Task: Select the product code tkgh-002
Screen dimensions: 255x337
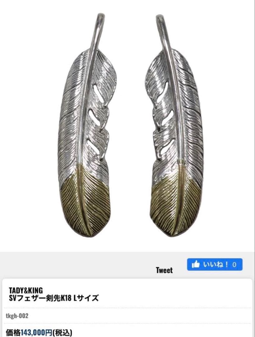Action: point(17,316)
